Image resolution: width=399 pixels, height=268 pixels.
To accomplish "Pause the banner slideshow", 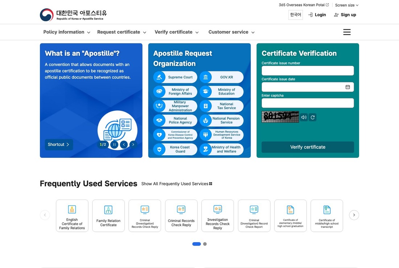I will click(x=114, y=145).
